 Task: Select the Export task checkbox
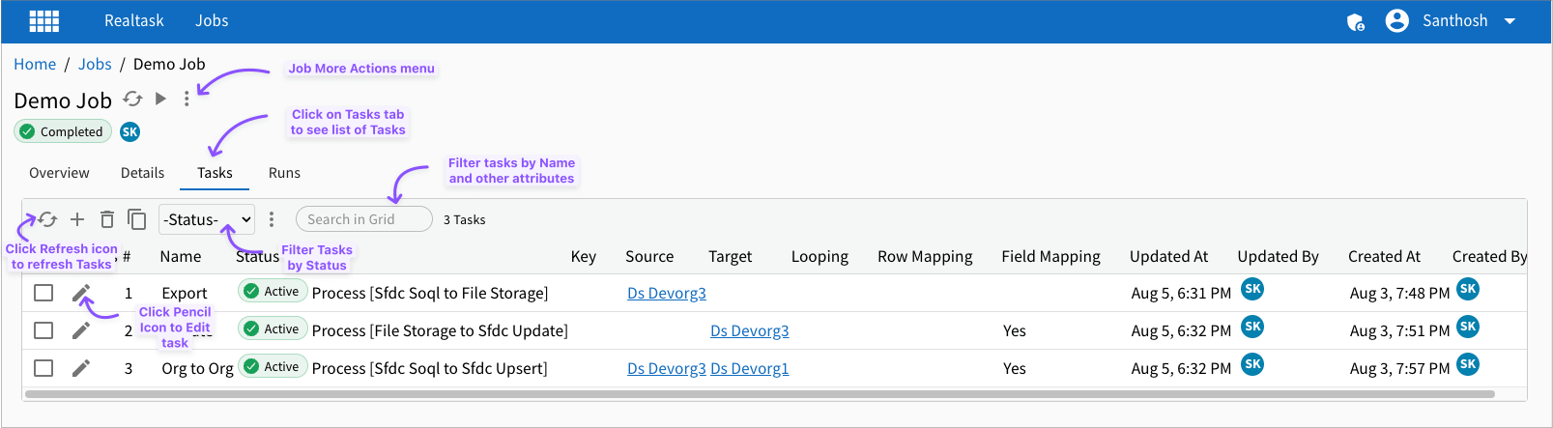pos(43,293)
